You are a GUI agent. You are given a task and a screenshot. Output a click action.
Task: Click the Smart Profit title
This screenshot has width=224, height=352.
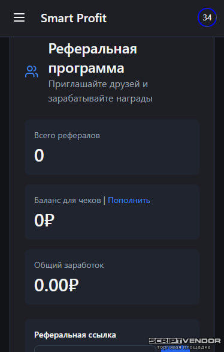click(x=74, y=18)
